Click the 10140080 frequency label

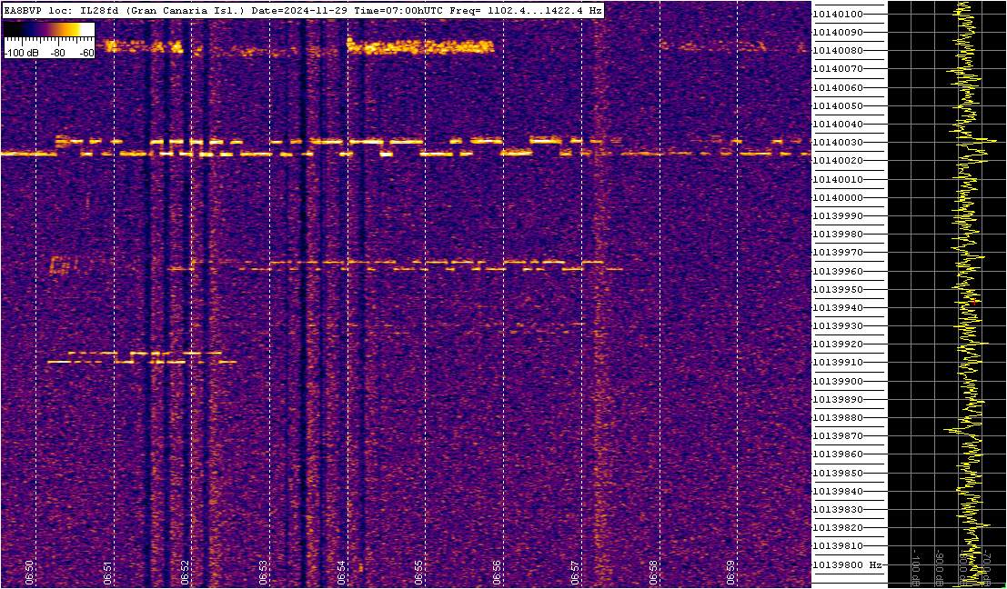[x=839, y=51]
